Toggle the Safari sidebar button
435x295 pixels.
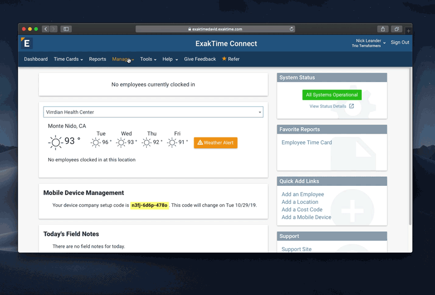66,29
